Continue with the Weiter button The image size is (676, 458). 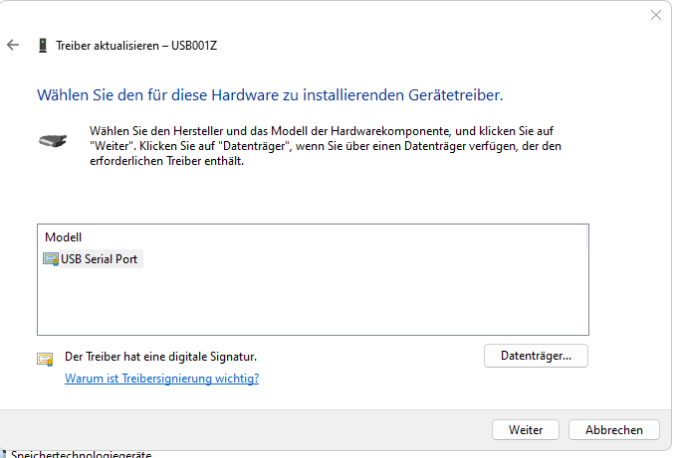(526, 429)
